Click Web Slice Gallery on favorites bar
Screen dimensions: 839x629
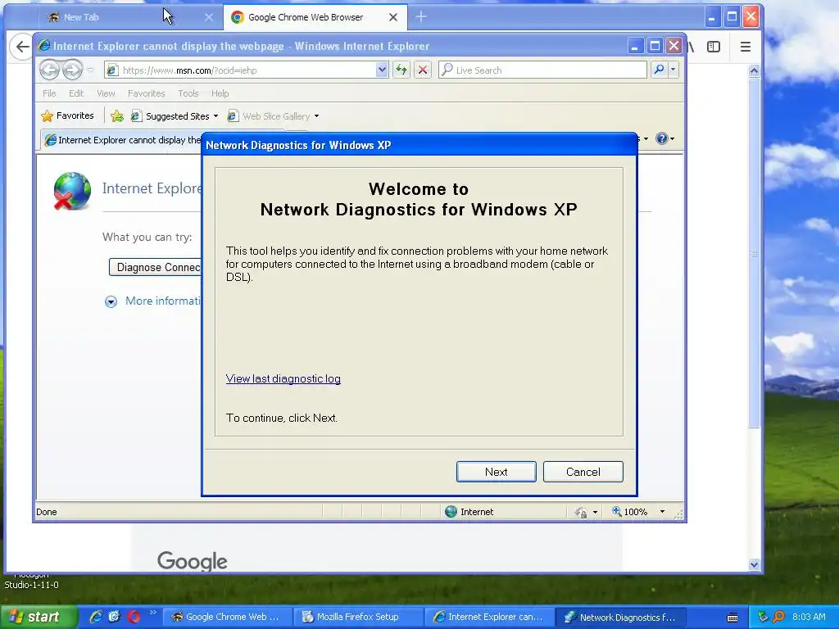point(269,116)
